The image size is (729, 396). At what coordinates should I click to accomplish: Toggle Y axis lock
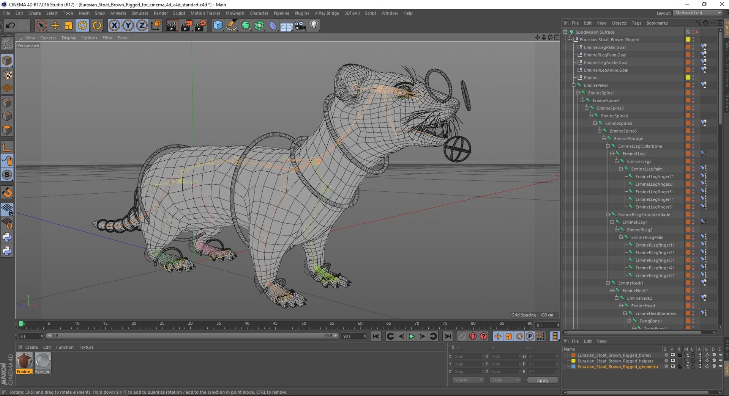tap(128, 25)
